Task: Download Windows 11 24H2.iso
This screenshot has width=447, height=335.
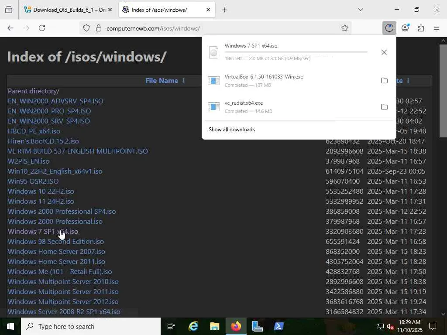Action: [41, 202]
